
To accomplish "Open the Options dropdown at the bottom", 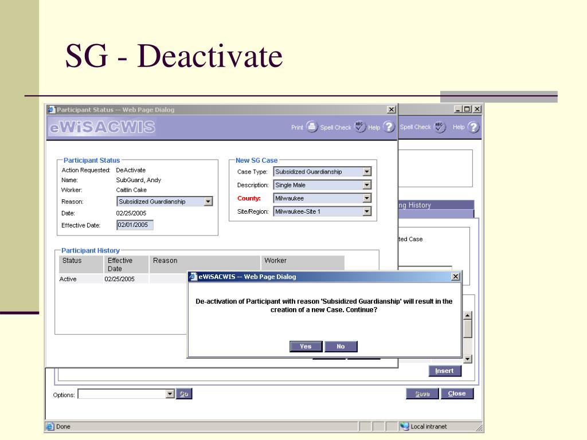I will pyautogui.click(x=170, y=394).
